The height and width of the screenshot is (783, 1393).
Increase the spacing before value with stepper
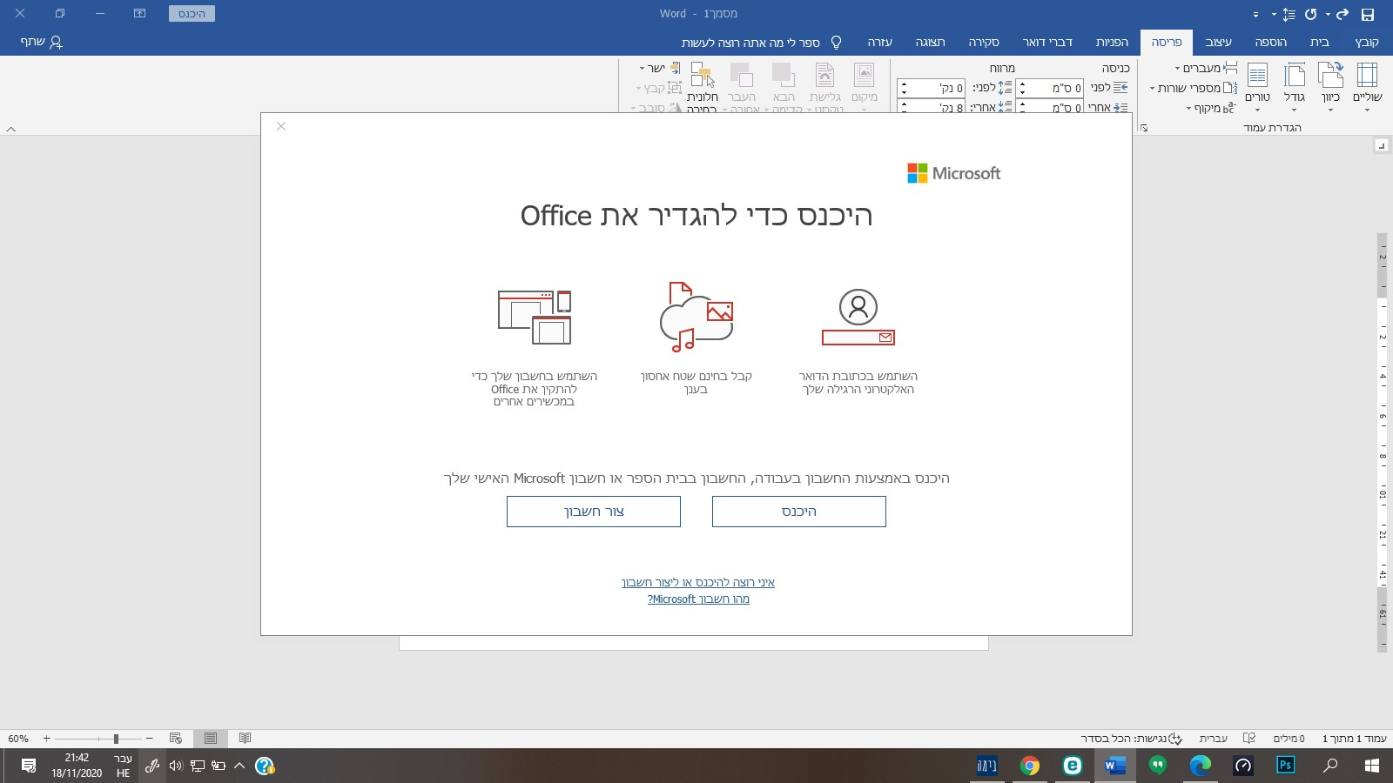click(x=904, y=84)
